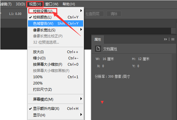
Task: Choose 放大(I) zoom in
Action: 55,52
